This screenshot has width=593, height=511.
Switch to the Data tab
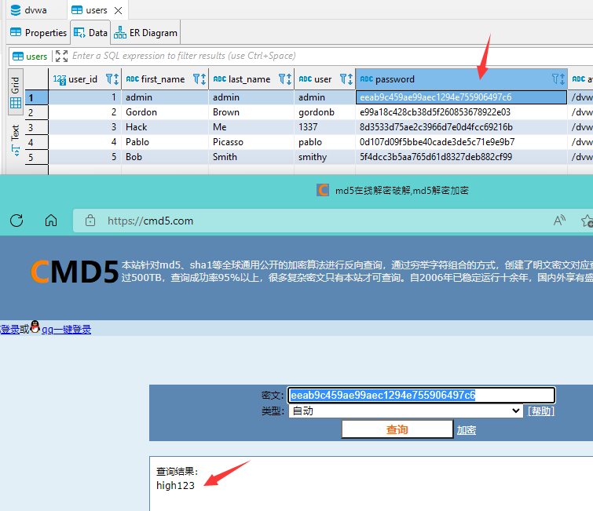point(90,33)
